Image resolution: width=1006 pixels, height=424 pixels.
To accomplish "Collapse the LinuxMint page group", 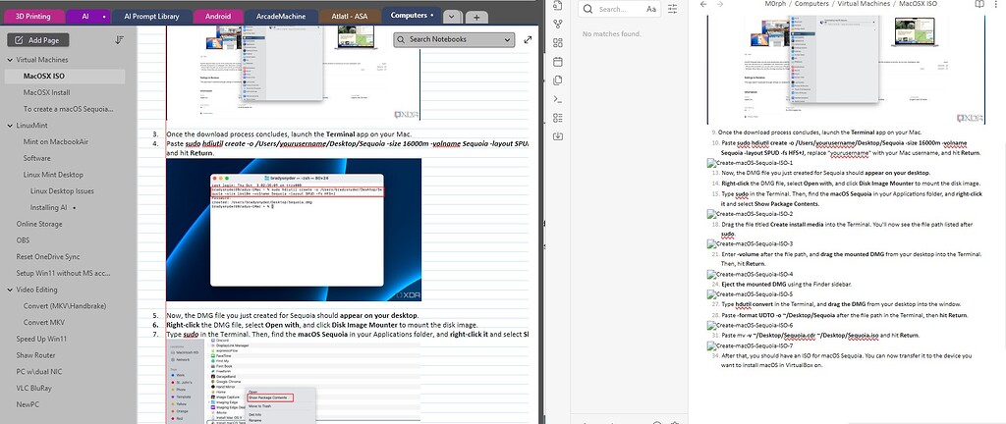I will pyautogui.click(x=9, y=126).
